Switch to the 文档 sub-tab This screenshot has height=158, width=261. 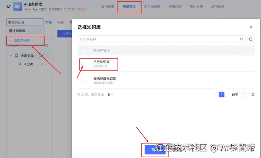click(49, 22)
